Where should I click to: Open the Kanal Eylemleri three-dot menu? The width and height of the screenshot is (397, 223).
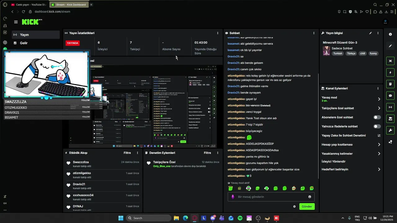tap(378, 88)
